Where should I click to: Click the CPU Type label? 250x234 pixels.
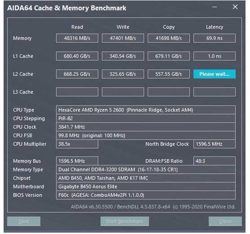(24, 110)
